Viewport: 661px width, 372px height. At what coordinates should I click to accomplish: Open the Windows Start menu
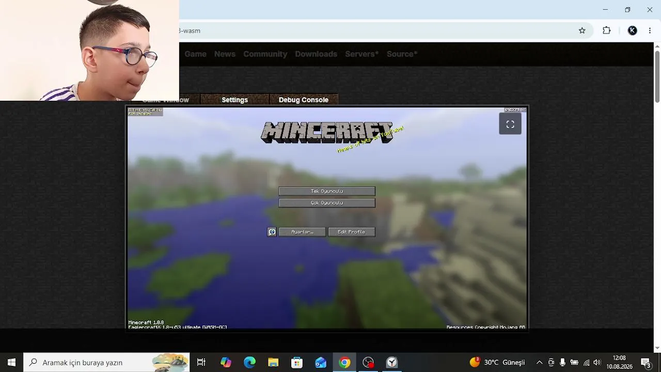coord(11,362)
